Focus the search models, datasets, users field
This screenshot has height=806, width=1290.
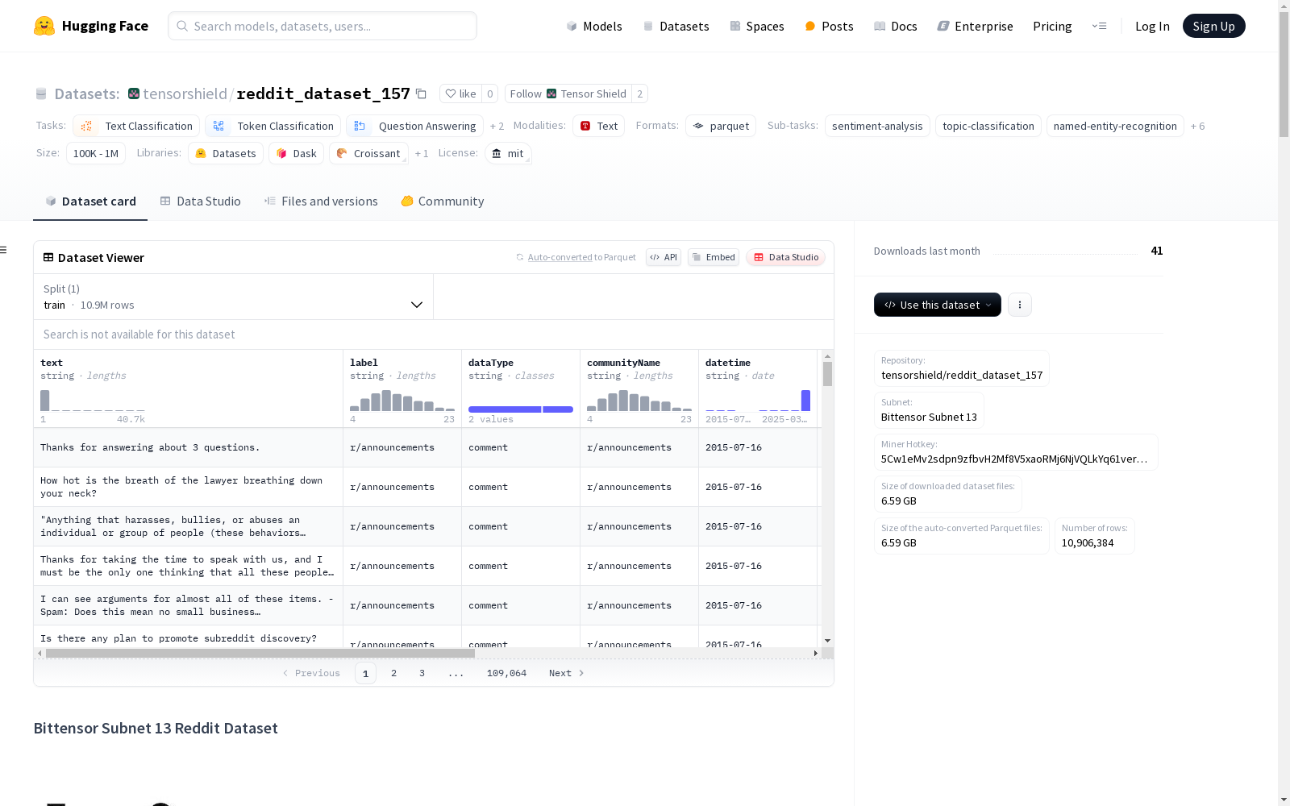point(322,26)
